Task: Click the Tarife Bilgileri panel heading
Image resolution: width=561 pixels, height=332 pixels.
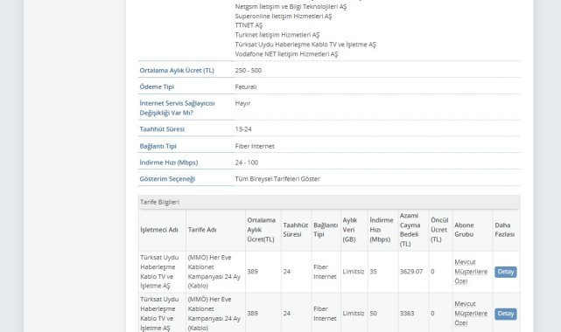Action: click(x=329, y=202)
